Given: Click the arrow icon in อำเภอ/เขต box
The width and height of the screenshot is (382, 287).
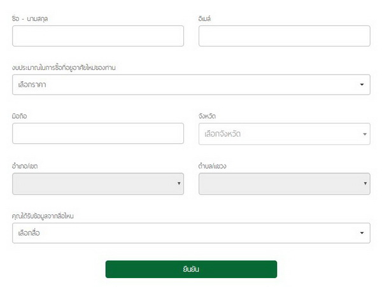Looking at the screenshot, I should pyautogui.click(x=178, y=185).
